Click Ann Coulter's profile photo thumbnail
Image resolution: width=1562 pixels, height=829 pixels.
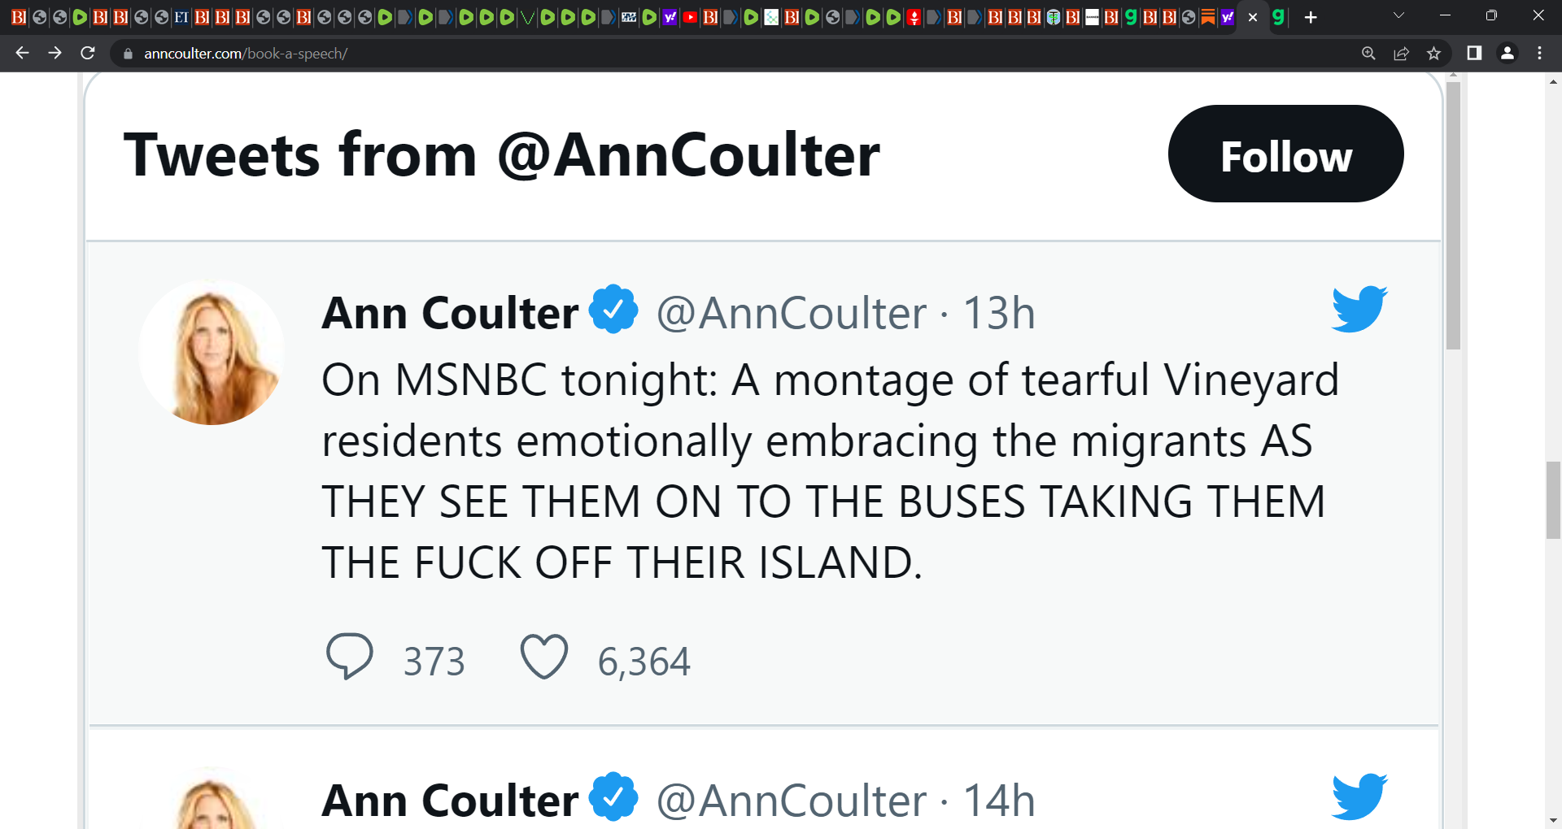[x=212, y=352]
